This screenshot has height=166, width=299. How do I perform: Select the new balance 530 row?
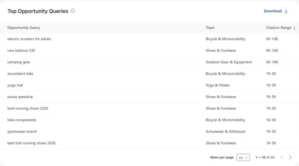pos(149,50)
